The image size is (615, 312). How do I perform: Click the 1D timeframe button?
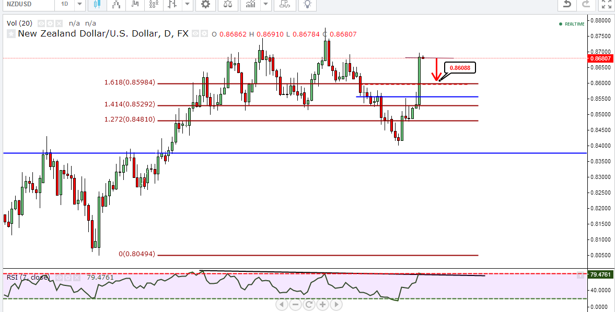tap(64, 4)
